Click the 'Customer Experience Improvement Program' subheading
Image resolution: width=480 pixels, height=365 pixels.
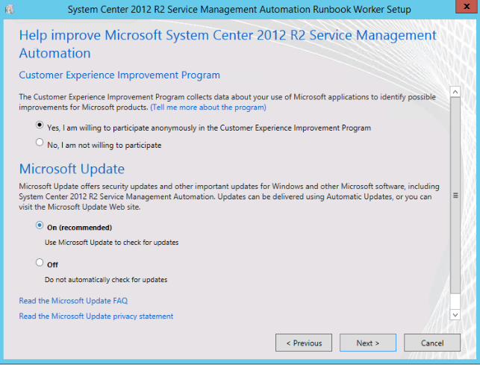point(119,75)
